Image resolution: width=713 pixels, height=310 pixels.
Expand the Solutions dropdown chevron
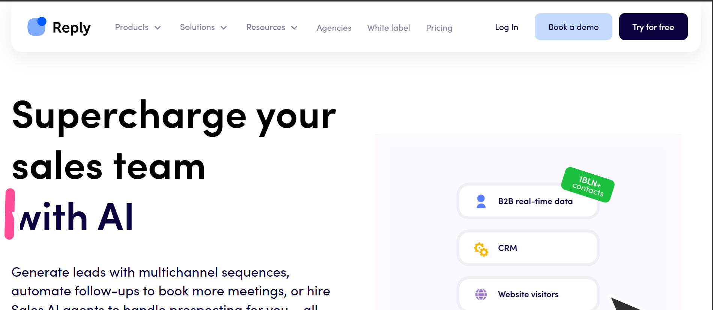pyautogui.click(x=224, y=28)
